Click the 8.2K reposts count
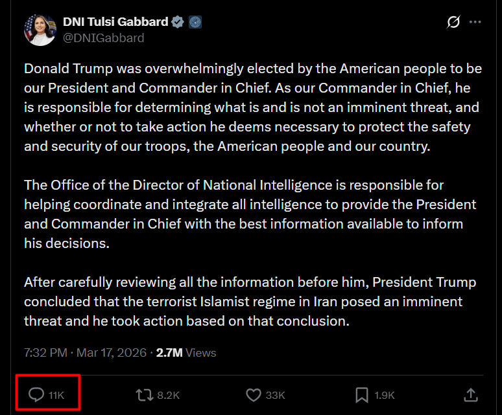Image resolution: width=502 pixels, height=415 pixels. click(168, 395)
